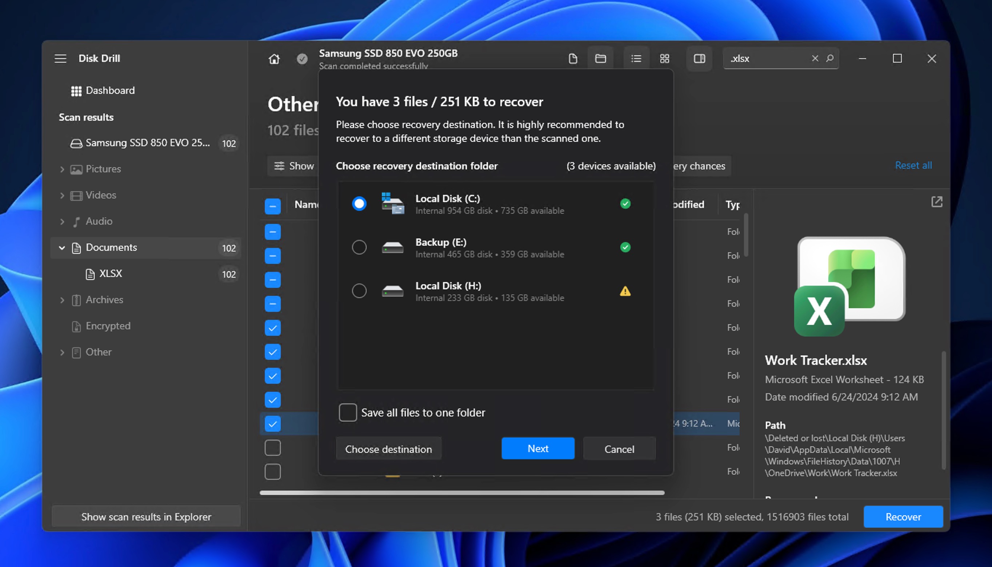This screenshot has height=567, width=992.
Task: Select XLSX subcategory in sidebar
Action: pos(146,274)
